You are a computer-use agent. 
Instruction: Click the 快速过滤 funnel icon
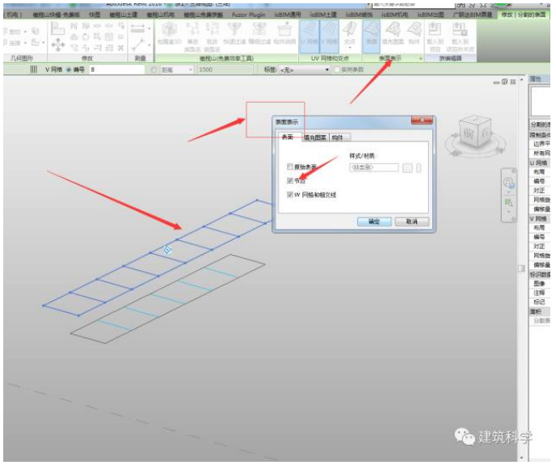(234, 29)
